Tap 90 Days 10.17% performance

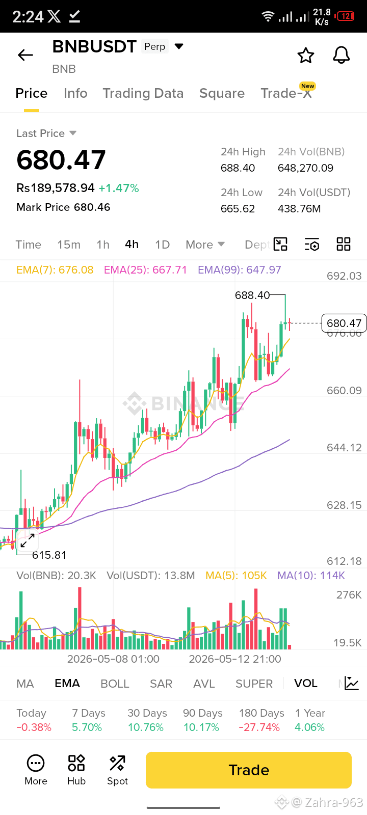tap(202, 720)
